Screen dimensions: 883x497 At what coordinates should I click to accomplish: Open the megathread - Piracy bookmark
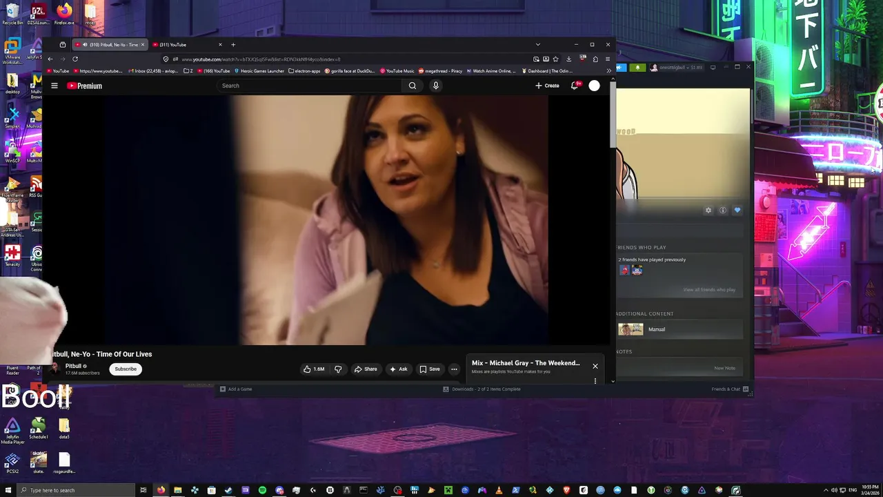pos(440,70)
